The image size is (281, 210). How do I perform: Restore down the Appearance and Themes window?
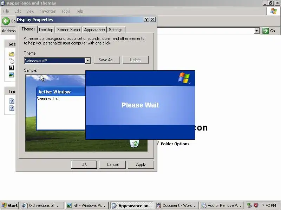[x=271, y=3]
